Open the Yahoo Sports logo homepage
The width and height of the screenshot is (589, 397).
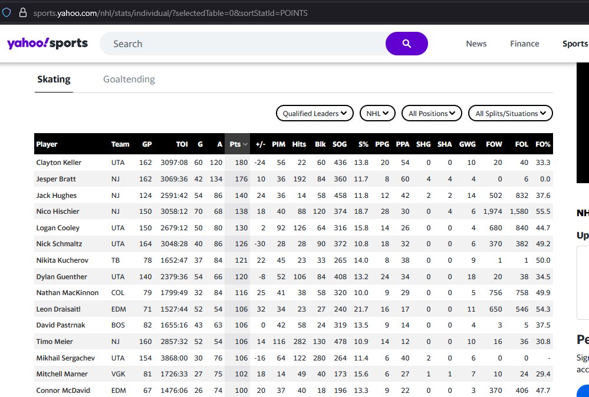click(x=47, y=44)
